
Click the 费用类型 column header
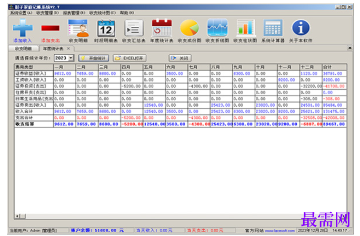coord(34,67)
